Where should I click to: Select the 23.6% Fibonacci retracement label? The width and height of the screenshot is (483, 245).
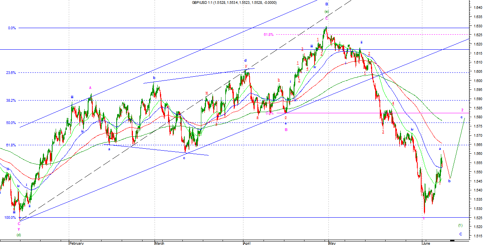(11, 73)
